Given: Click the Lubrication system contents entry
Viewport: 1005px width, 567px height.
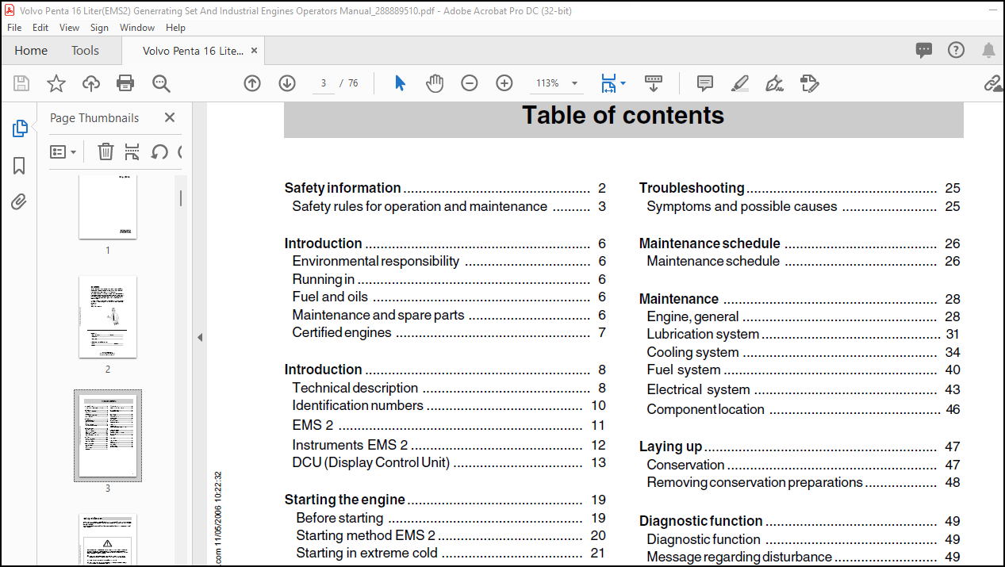Looking at the screenshot, I should (803, 334).
